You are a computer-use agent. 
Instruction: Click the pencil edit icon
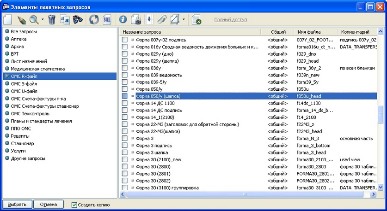click(21, 20)
